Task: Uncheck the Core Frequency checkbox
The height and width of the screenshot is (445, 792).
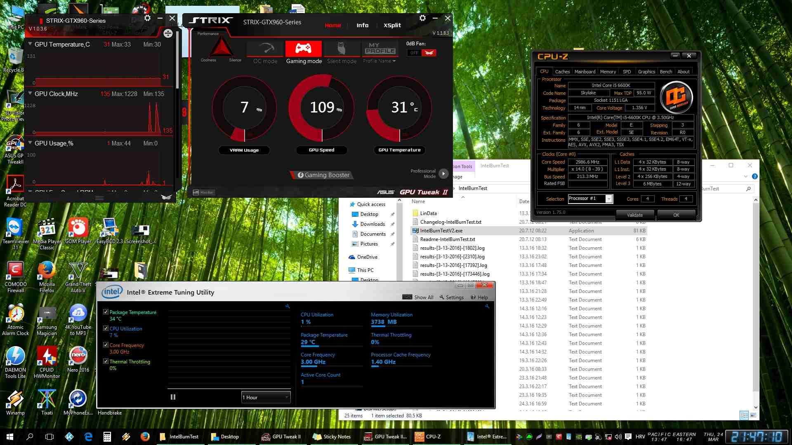Action: coord(106,345)
